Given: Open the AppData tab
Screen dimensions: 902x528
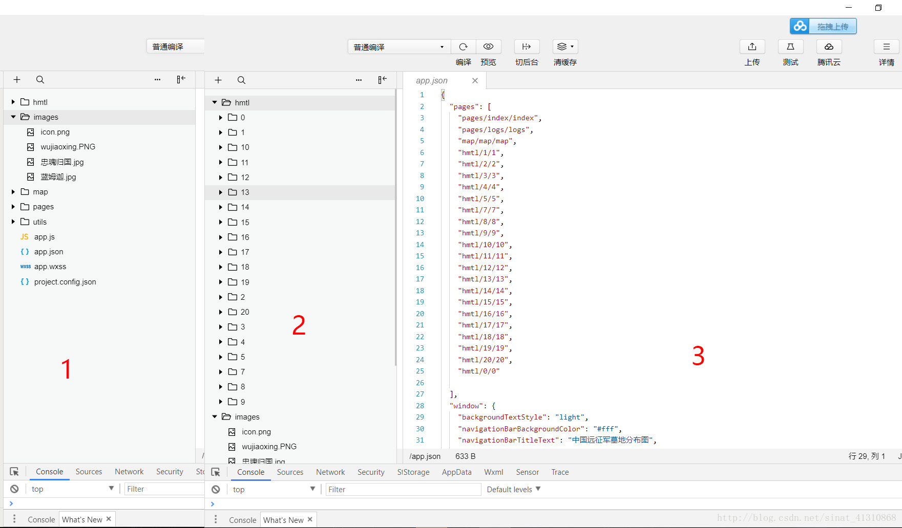Looking at the screenshot, I should pos(456,472).
